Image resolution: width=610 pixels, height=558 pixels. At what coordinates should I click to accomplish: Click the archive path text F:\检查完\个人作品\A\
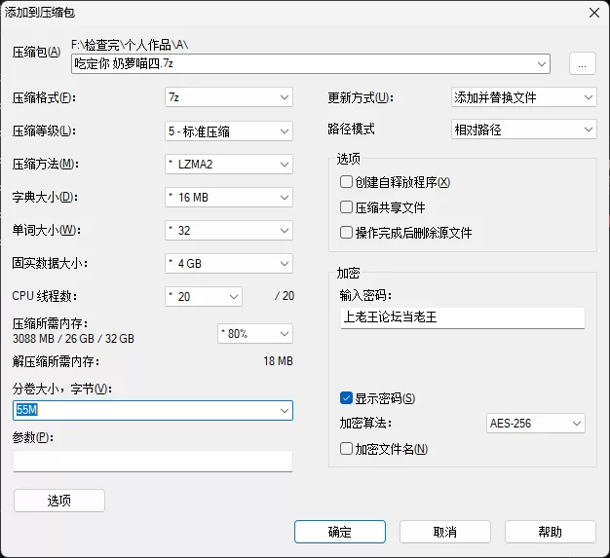[130, 45]
